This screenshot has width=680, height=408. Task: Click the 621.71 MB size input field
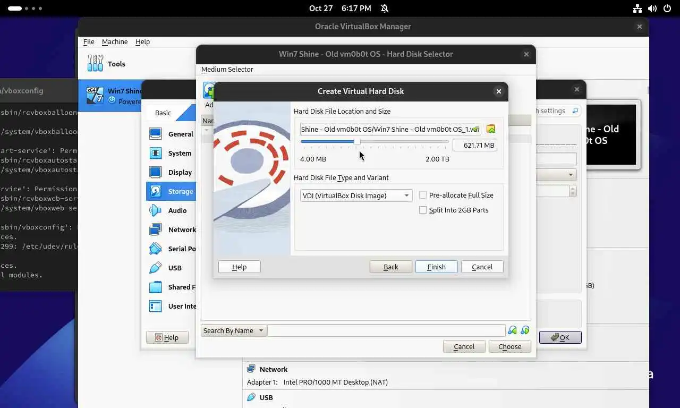pos(475,145)
